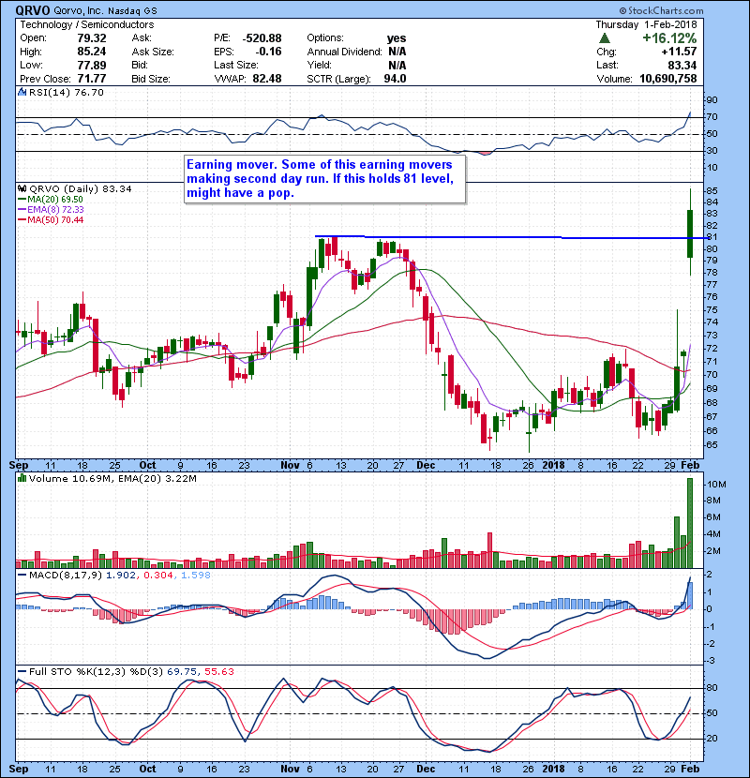Click the 'Qorvo, Inc. Nasdaq GS' company name
750x778 pixels.
pos(106,10)
